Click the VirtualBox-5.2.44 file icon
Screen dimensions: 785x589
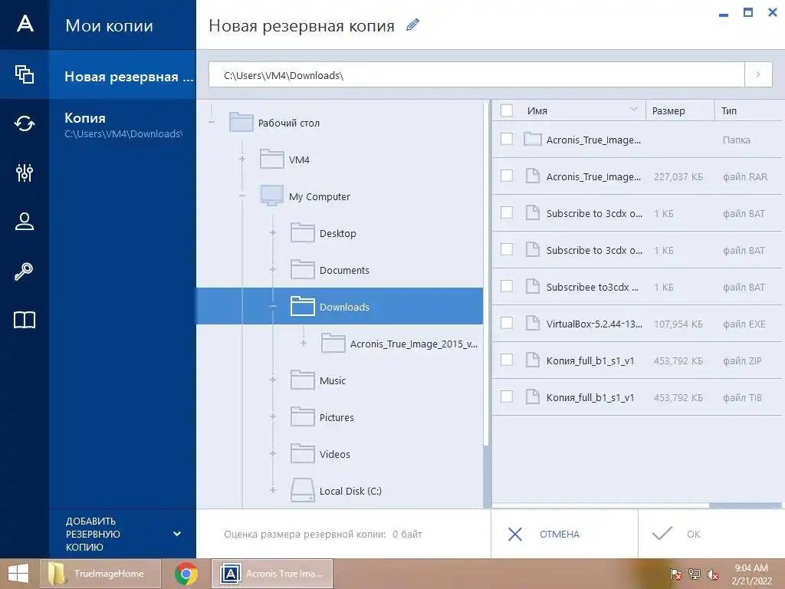tap(532, 323)
